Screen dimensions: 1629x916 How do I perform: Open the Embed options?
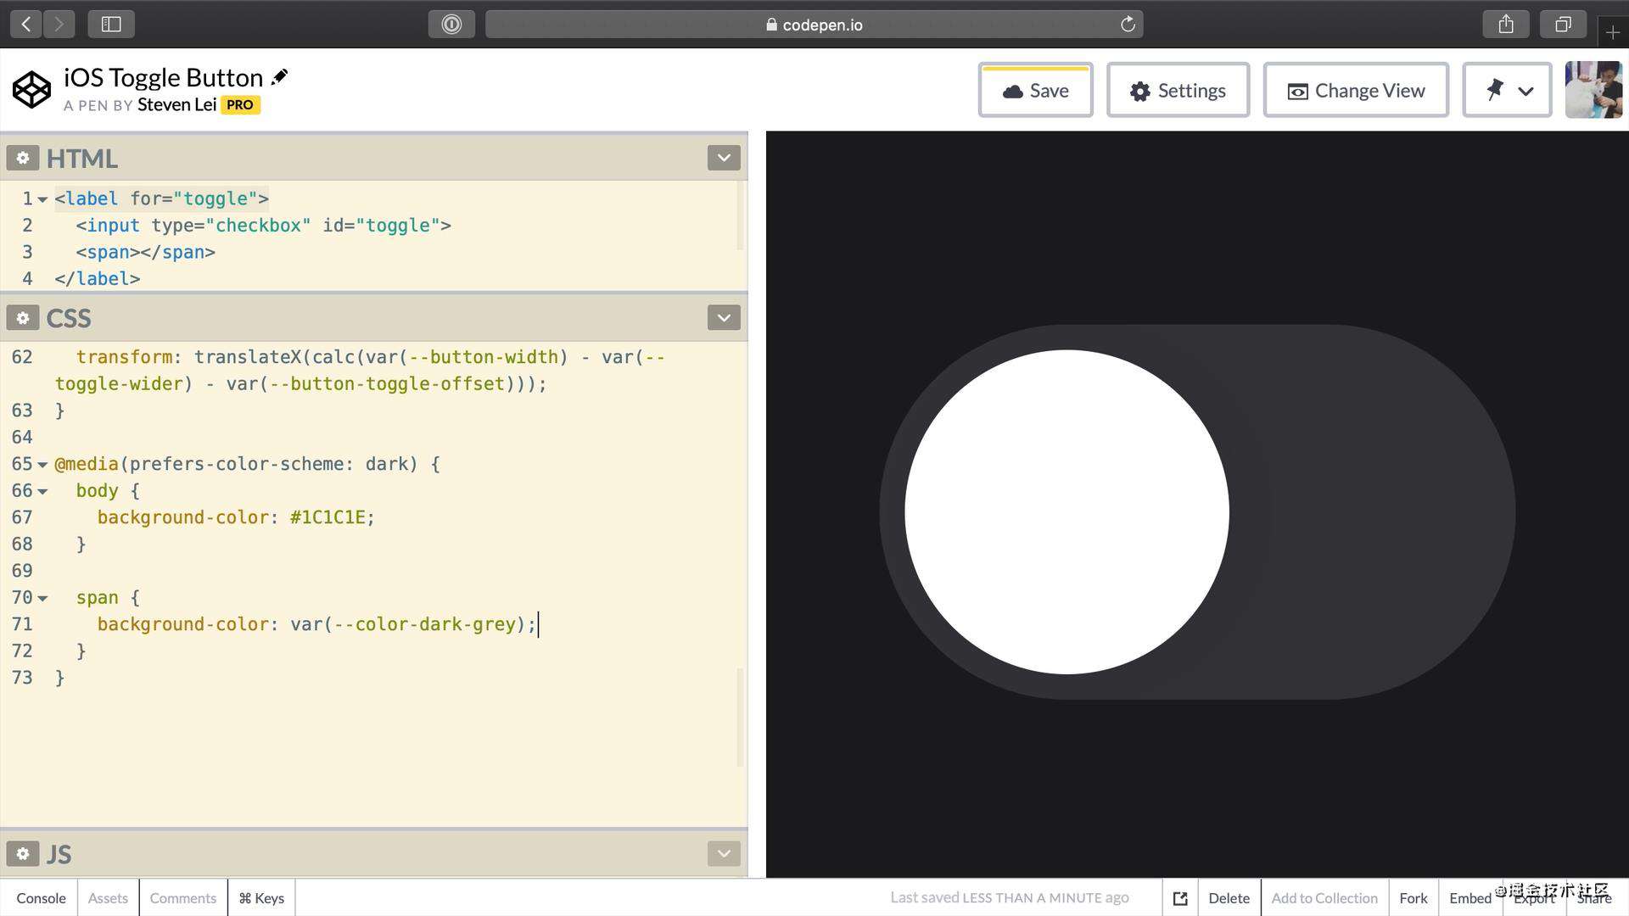click(1470, 898)
